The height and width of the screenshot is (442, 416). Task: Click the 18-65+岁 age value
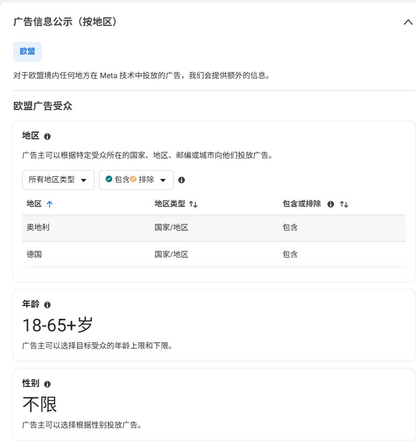tap(57, 325)
